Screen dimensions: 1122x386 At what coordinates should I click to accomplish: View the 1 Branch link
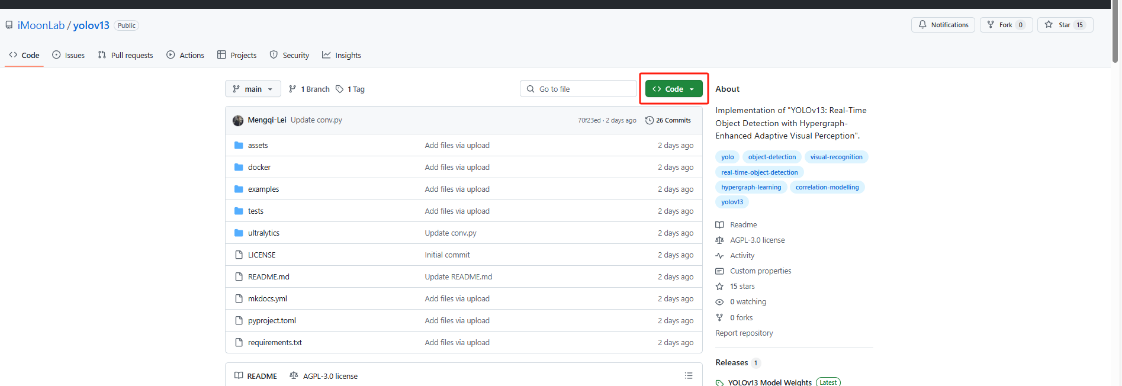[309, 89]
